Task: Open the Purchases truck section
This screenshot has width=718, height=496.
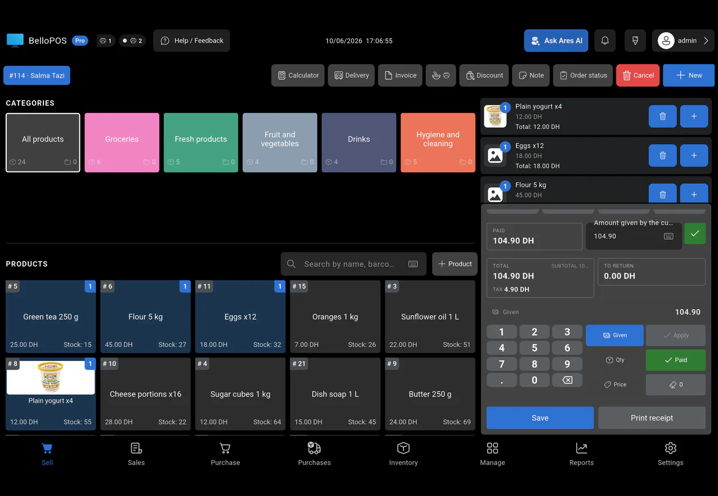Action: click(314, 454)
